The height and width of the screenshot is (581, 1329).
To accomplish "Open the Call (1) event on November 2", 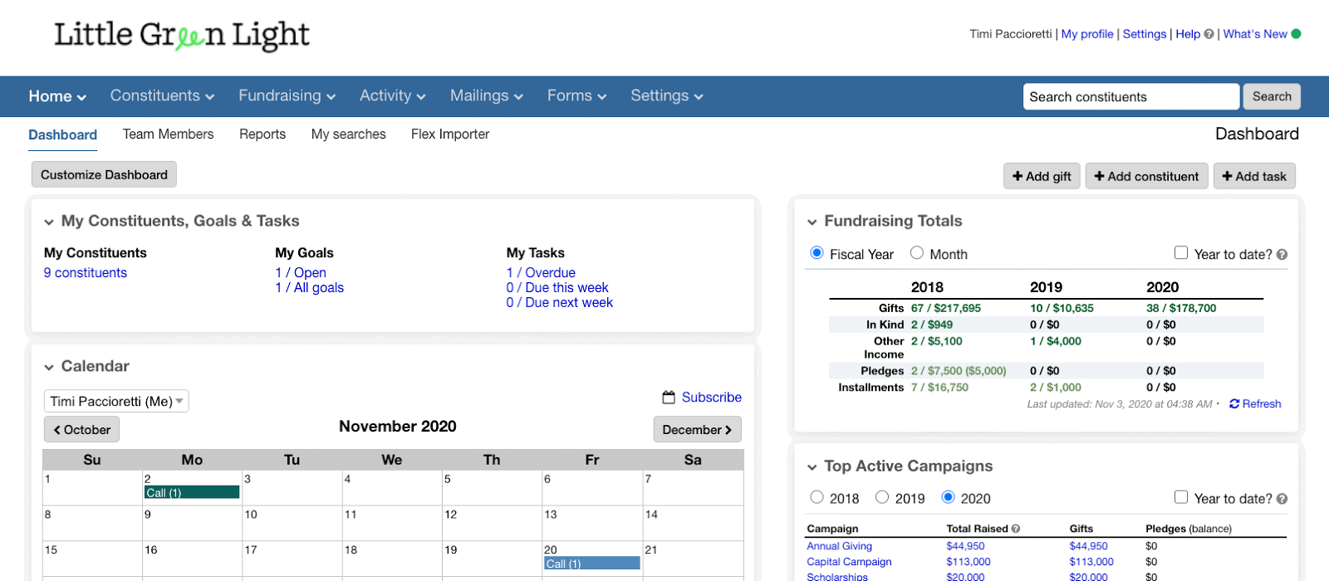I will click(x=192, y=493).
